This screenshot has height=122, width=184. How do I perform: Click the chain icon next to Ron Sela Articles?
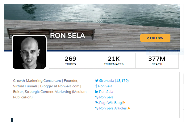click(x=97, y=108)
